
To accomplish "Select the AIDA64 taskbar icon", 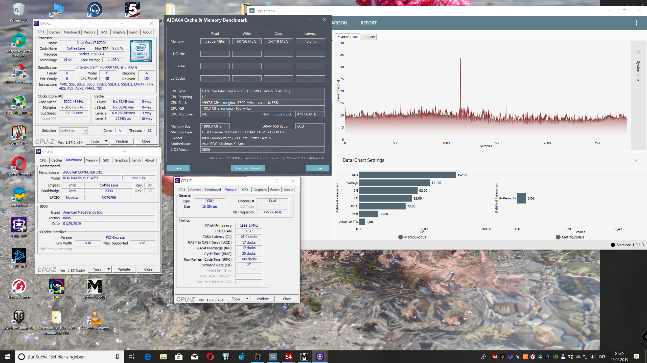I will [288, 357].
